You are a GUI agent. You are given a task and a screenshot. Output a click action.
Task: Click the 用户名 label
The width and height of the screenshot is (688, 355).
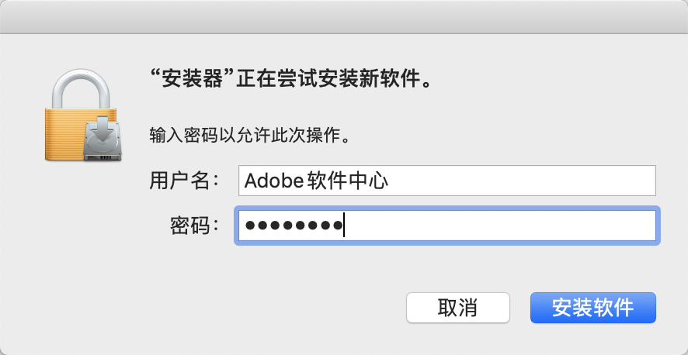[179, 181]
